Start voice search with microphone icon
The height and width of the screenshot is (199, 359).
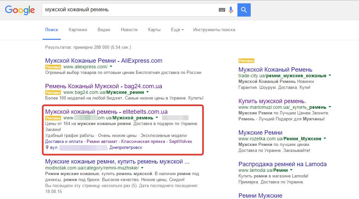[231, 10]
